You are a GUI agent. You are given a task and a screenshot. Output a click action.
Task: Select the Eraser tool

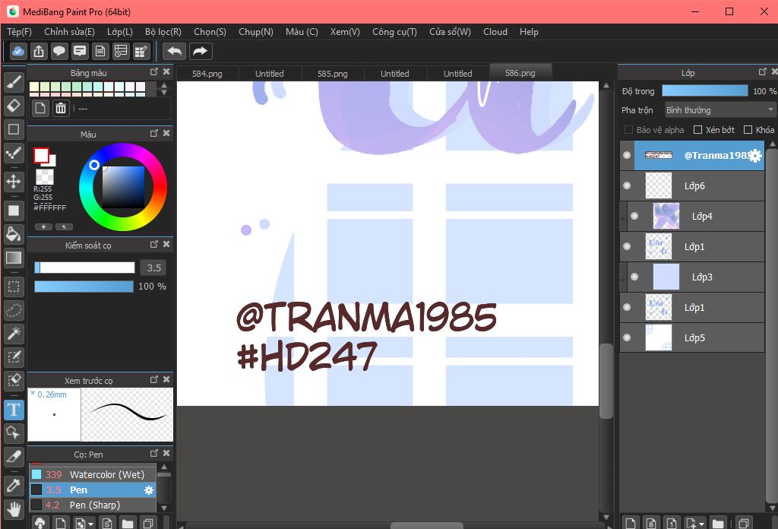pyautogui.click(x=14, y=105)
